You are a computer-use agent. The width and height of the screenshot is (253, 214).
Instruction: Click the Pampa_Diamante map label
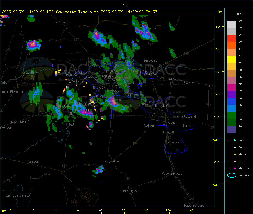(x=12, y=91)
